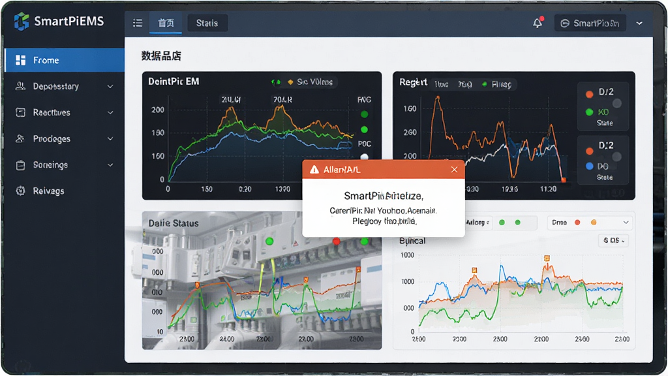Viewport: 668px width, 376px height.
Task: Toggle the upper D/2 orange indicator
Action: tap(590, 94)
